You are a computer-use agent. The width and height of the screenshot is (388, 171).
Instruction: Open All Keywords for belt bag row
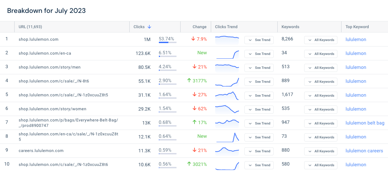point(321,123)
